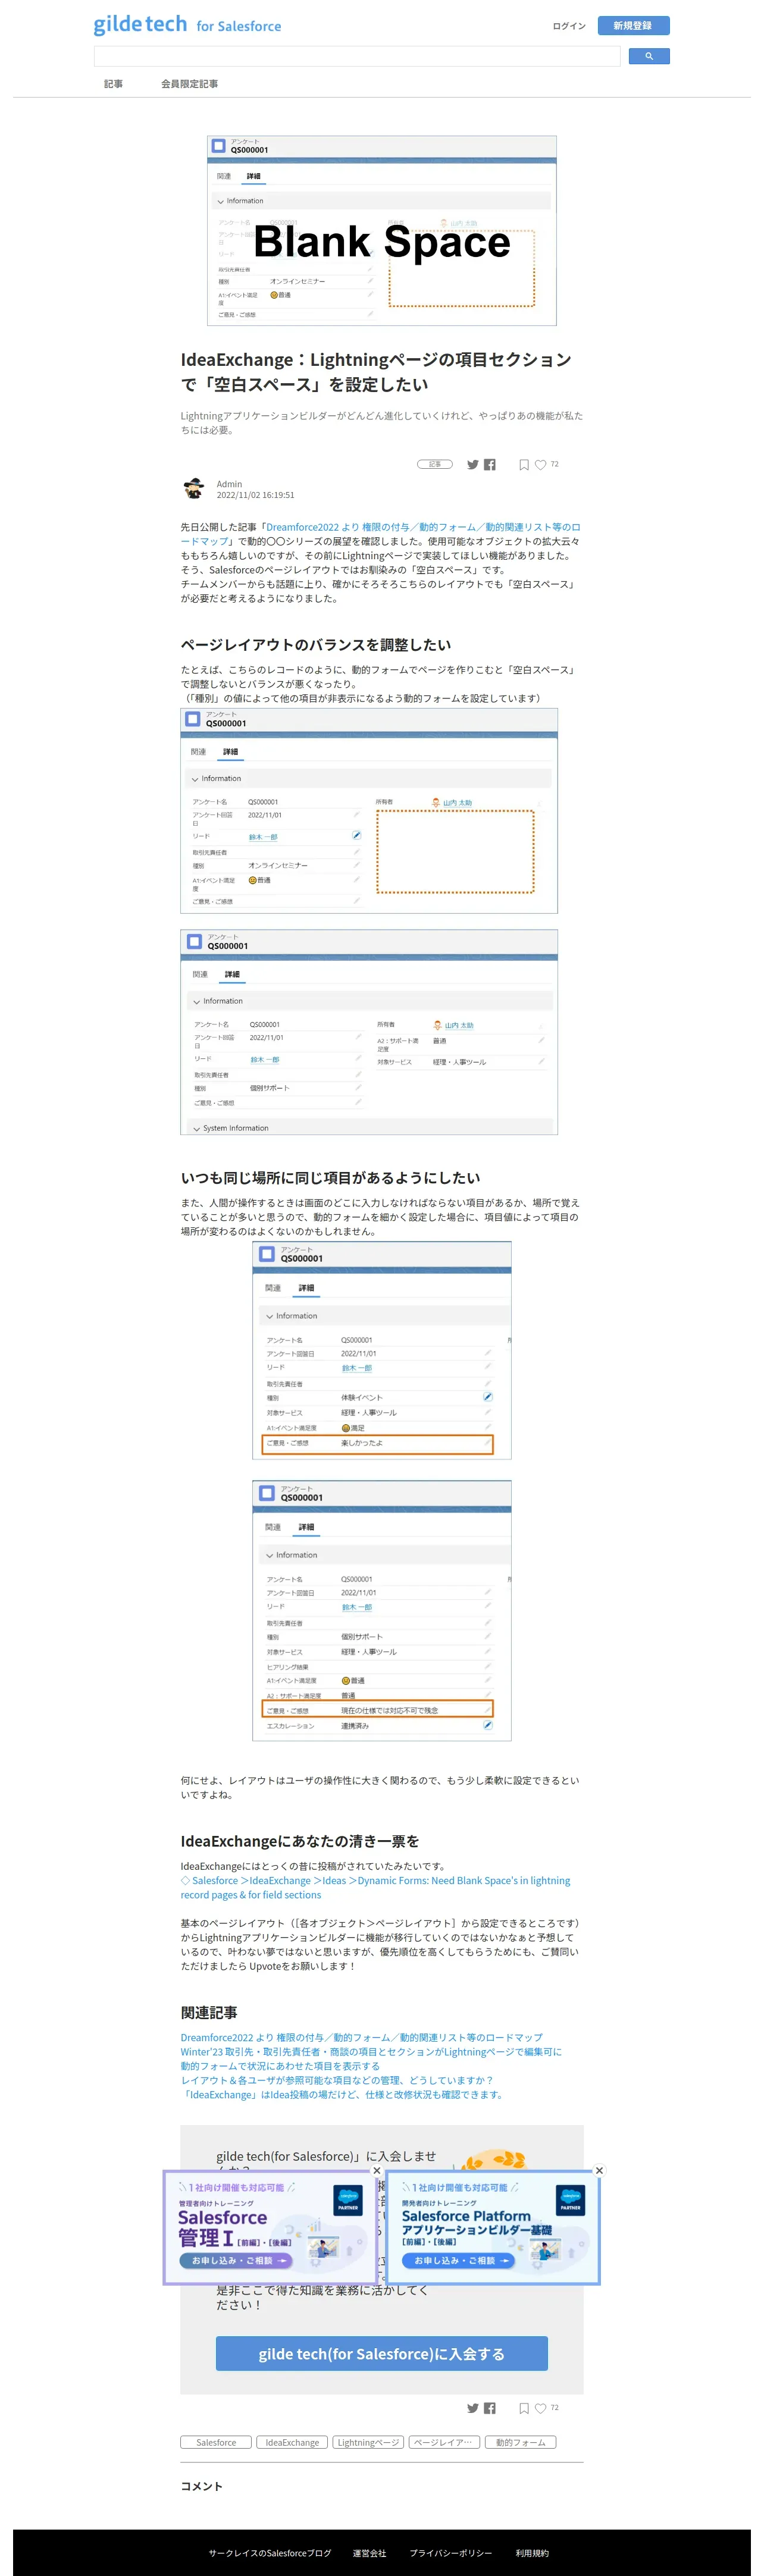Select the ページレイア… tag

click(444, 2442)
